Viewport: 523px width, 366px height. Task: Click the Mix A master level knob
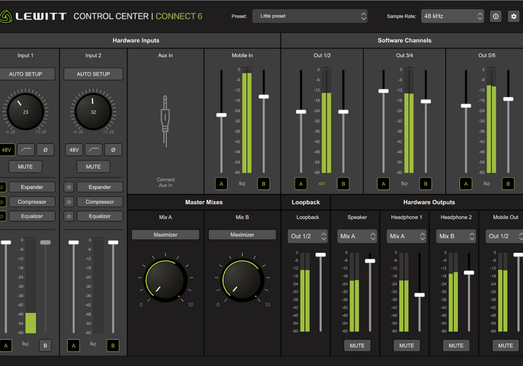[x=166, y=280]
